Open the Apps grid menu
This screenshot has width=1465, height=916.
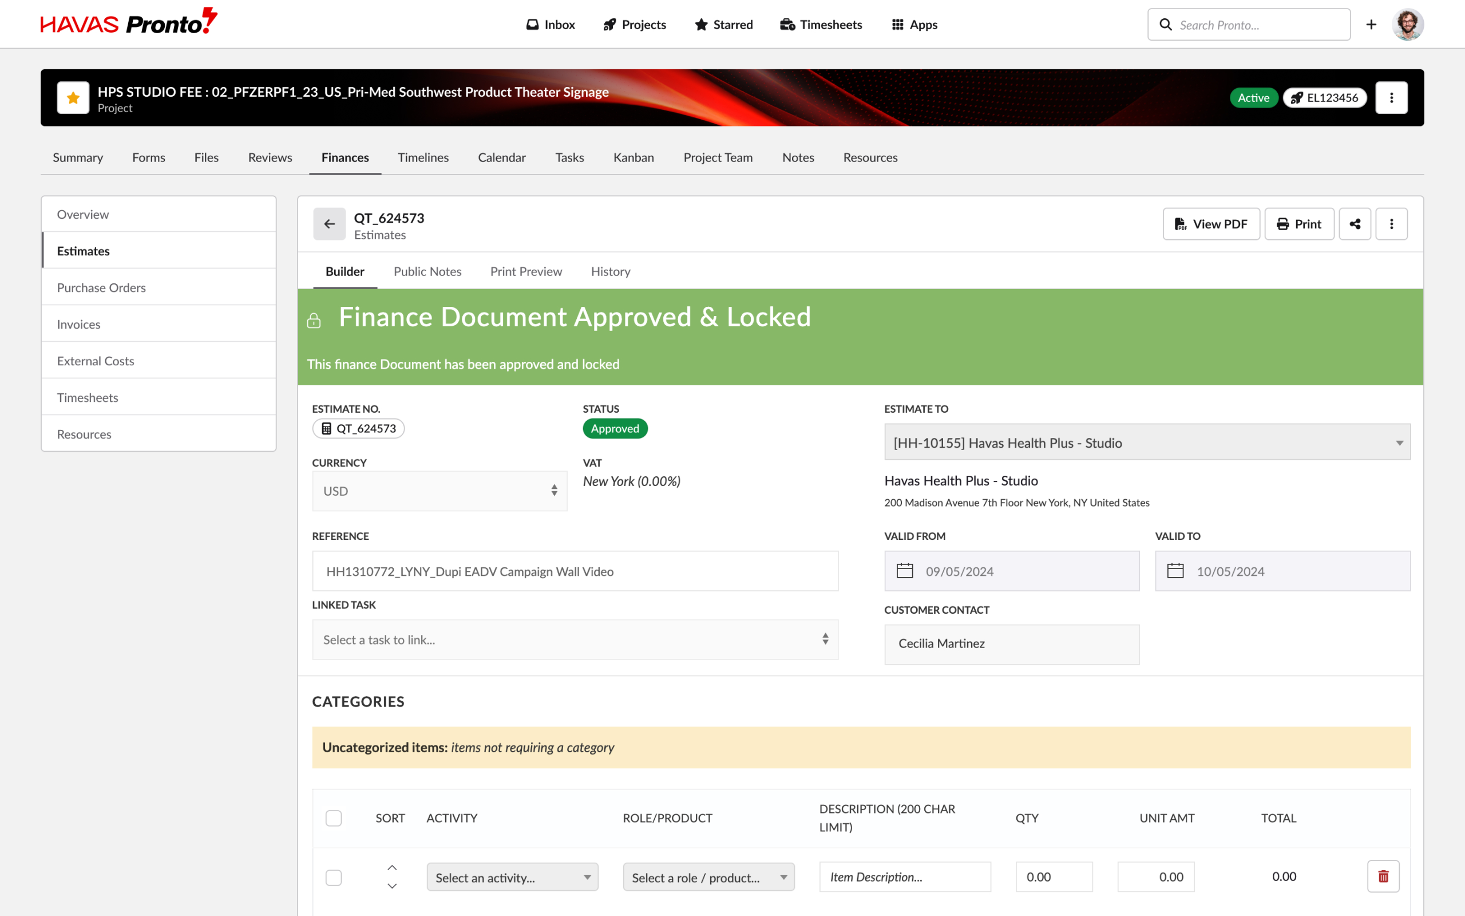coord(914,25)
